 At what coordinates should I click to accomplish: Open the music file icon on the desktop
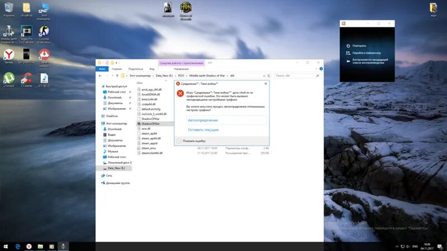(44, 80)
